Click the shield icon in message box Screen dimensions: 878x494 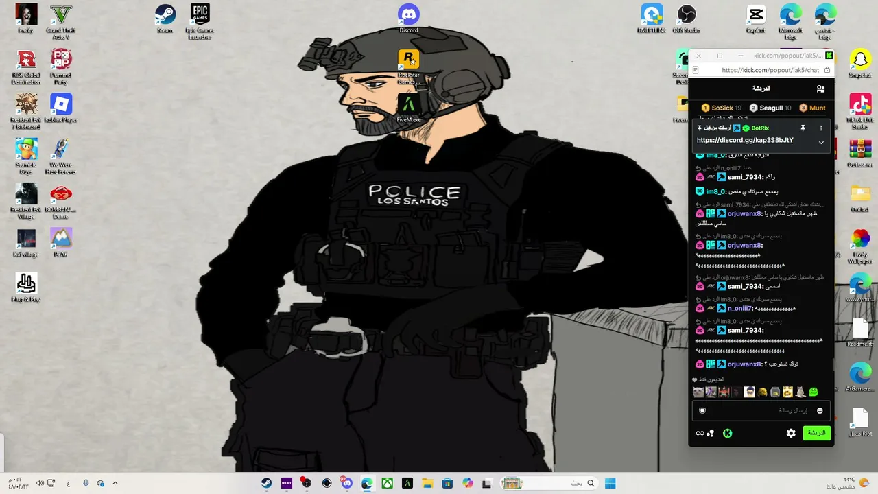[702, 410]
